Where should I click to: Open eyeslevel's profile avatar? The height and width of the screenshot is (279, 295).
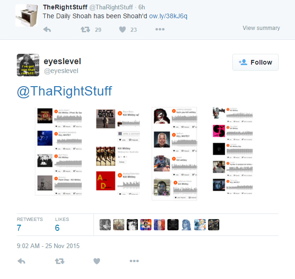pos(28,65)
